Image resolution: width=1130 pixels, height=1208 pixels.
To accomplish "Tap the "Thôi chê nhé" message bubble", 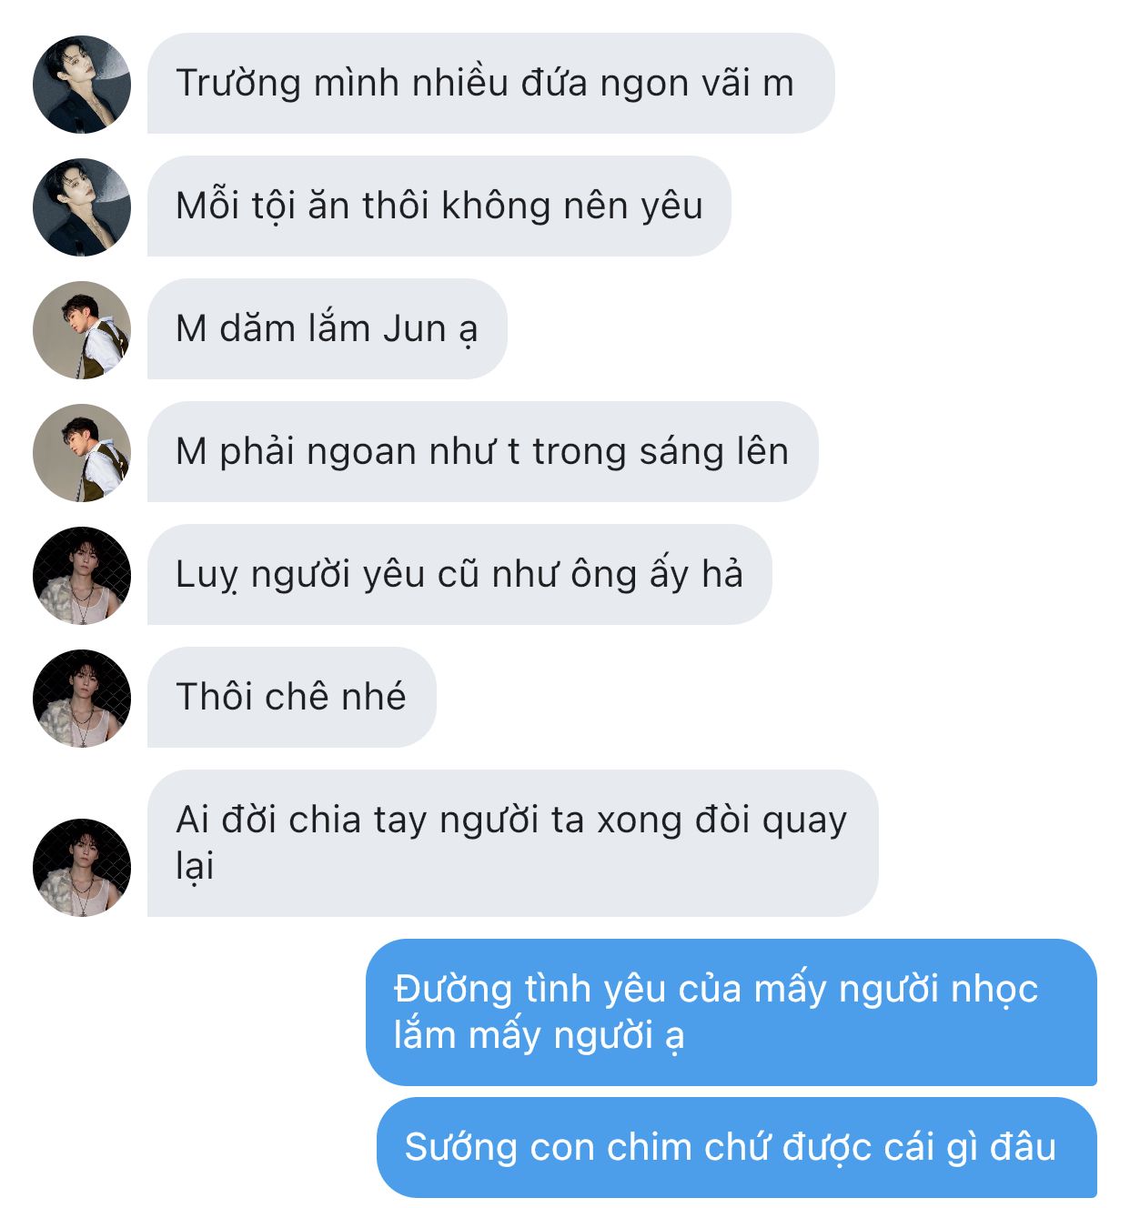I will (x=291, y=698).
